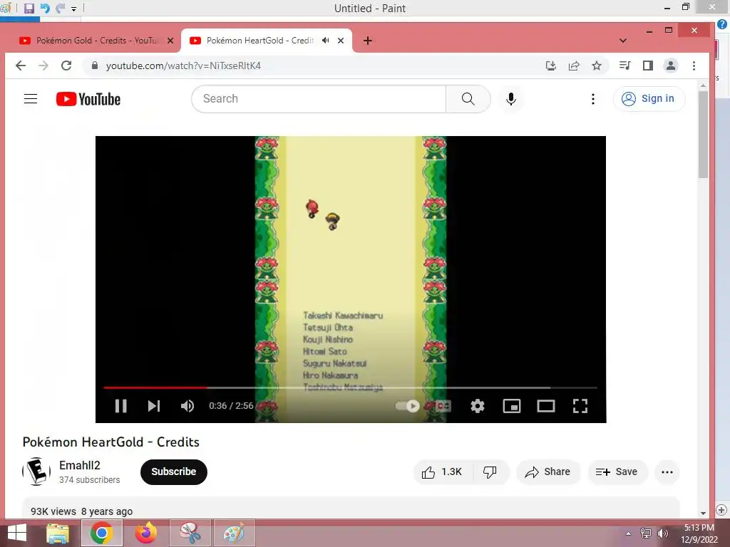Skip to the next video

coord(154,405)
